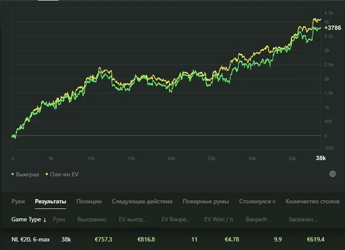Viewport: 345px width, 250px height.
Task: Open the Позиции tab
Action: 89,202
